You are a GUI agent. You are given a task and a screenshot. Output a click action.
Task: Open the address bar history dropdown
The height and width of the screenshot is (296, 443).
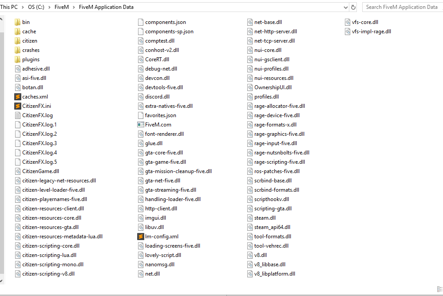[345, 8]
